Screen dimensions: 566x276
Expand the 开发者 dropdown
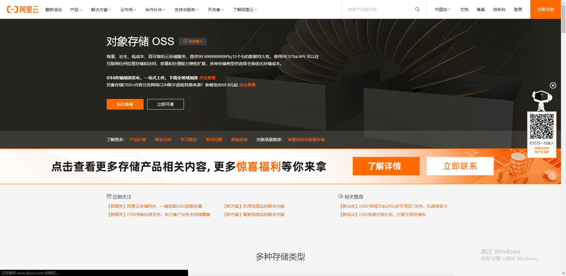tap(216, 10)
